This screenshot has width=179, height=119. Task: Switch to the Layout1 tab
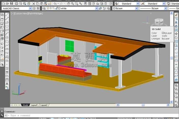(34, 105)
